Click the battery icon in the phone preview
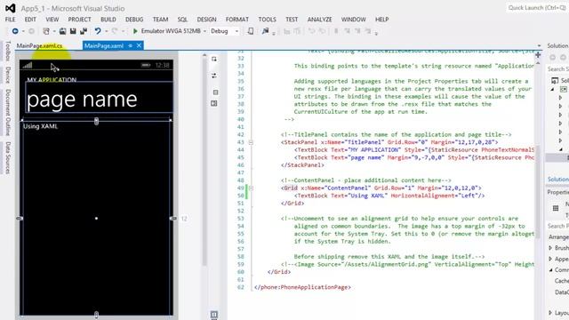Screen dimensions: 569x320 point(146,65)
